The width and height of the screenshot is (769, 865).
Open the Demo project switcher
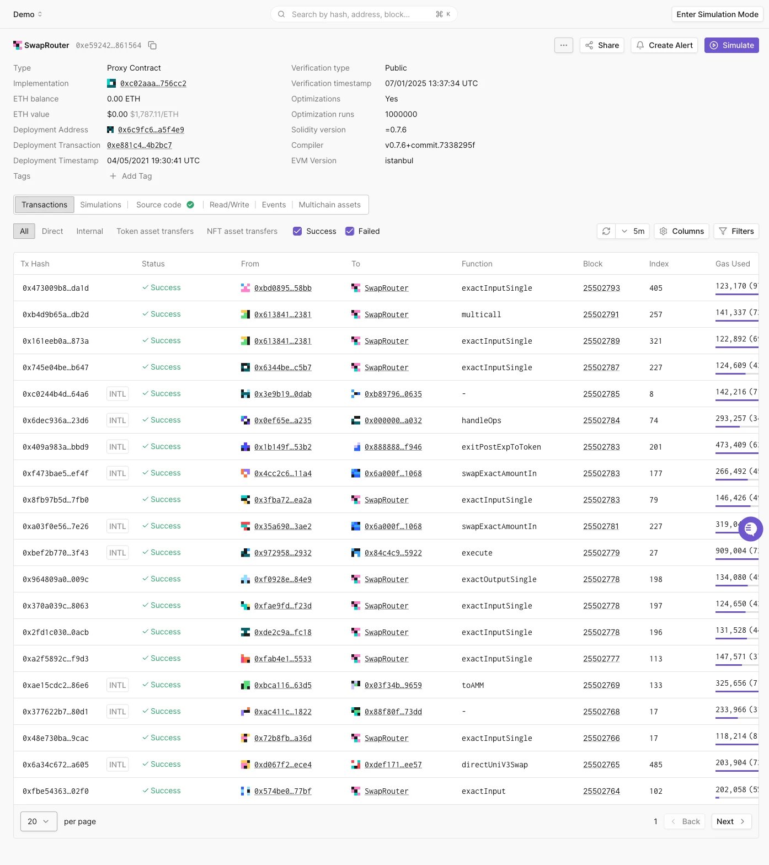28,14
